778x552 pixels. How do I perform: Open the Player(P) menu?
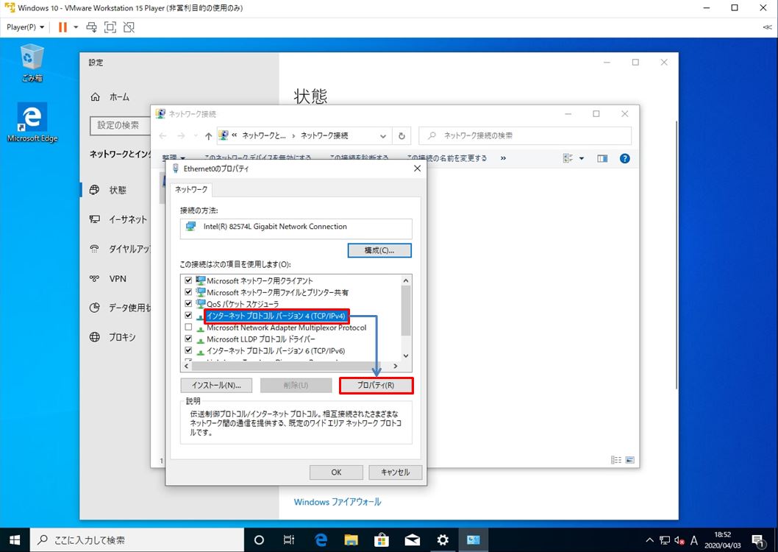tap(25, 27)
